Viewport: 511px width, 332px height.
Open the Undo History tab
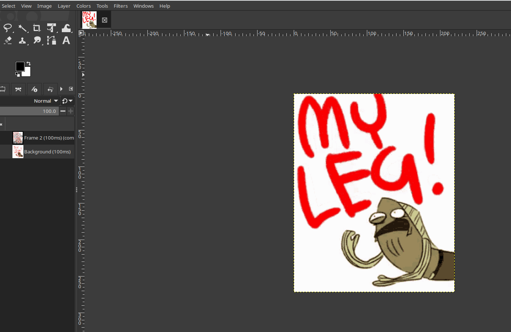(x=50, y=89)
